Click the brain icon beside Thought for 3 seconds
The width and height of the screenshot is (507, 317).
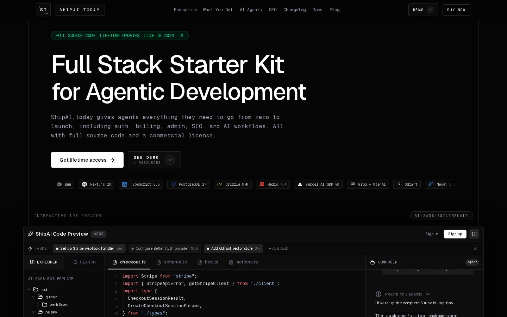(378, 294)
